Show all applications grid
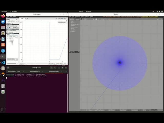 point(3,109)
